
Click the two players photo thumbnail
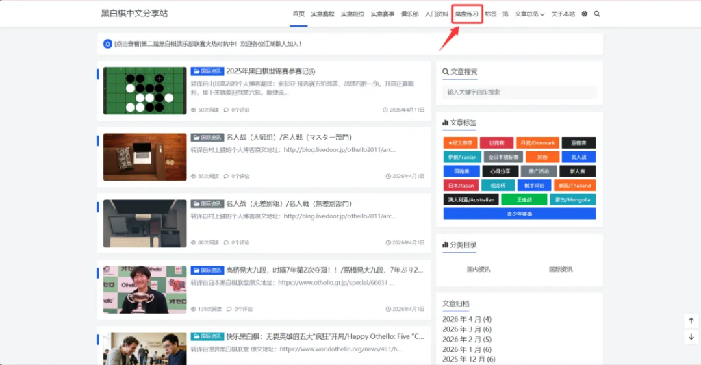[x=145, y=349]
